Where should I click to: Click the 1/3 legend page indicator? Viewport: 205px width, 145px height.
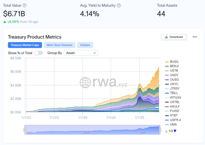pos(171,131)
